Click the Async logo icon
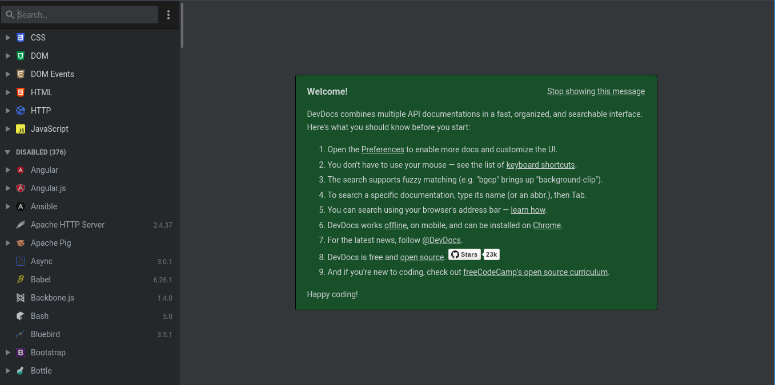This screenshot has height=385, width=775. pyautogui.click(x=21, y=261)
